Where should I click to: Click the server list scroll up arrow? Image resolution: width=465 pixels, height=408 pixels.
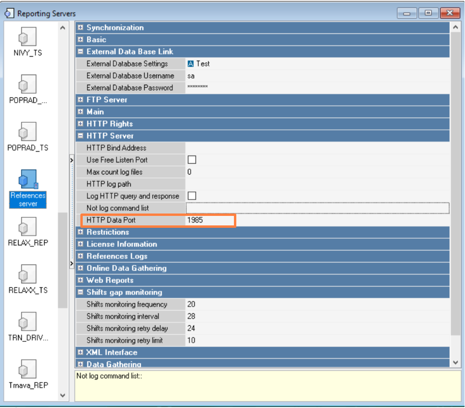pyautogui.click(x=63, y=28)
